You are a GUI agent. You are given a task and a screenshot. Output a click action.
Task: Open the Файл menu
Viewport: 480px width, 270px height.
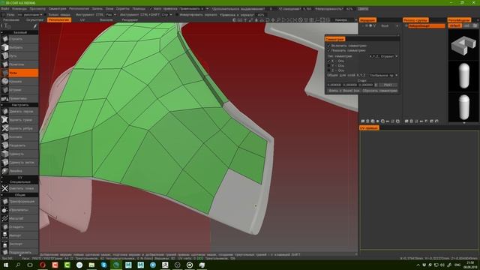pos(5,9)
